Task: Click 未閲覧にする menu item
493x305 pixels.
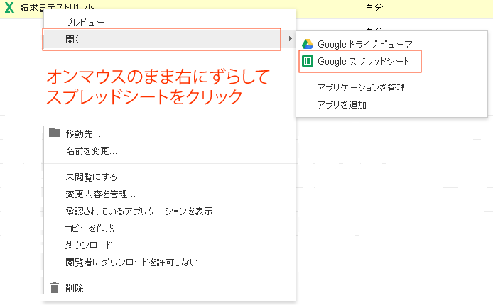Action: point(91,177)
